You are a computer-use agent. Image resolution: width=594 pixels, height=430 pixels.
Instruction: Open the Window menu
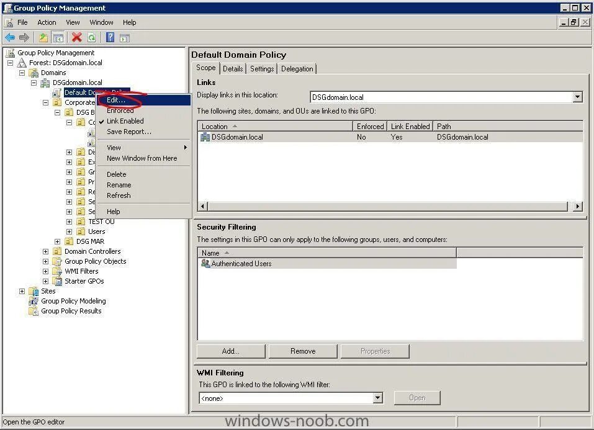click(101, 22)
